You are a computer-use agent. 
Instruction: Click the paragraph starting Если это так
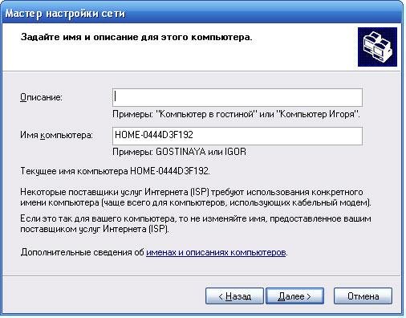pyautogui.click(x=196, y=224)
